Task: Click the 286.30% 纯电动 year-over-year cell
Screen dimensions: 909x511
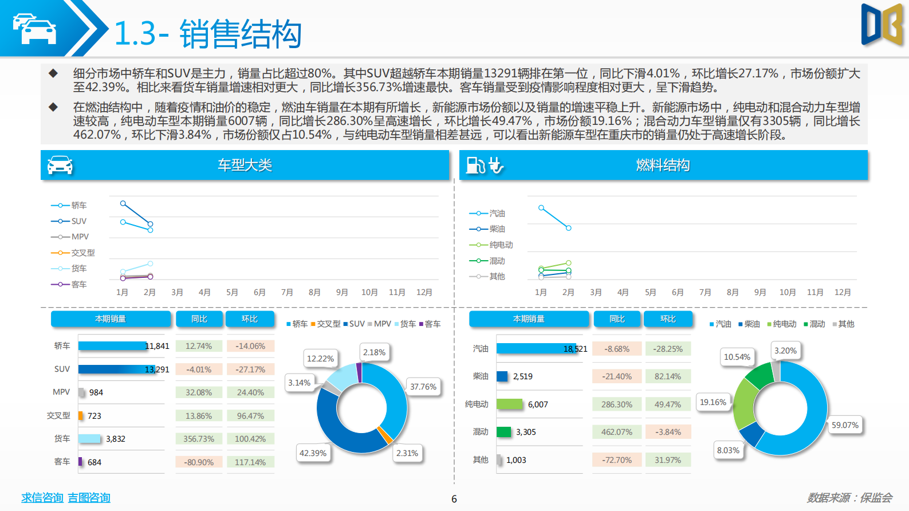Action: 617,404
